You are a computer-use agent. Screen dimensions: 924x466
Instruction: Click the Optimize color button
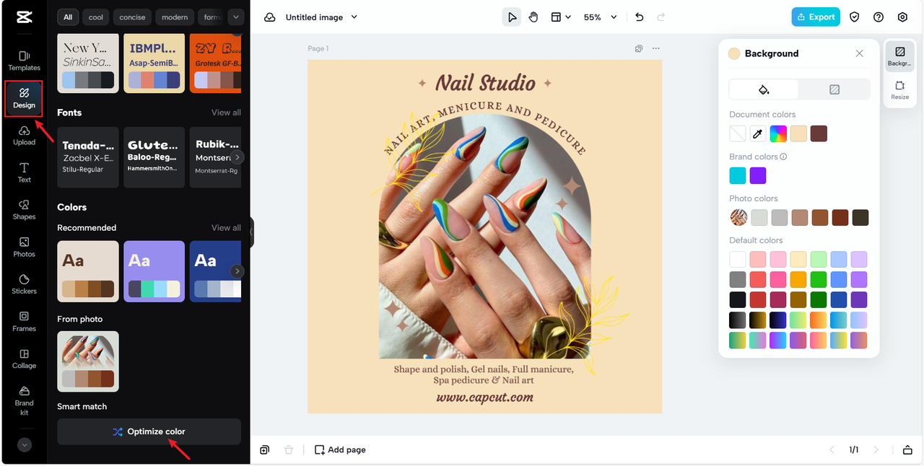click(x=149, y=431)
